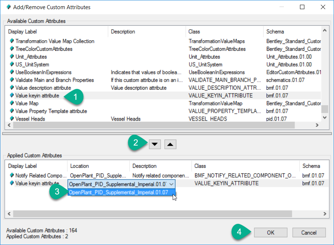Sort by the Class column header
This screenshot has width=334, height=245.
(x=194, y=32)
